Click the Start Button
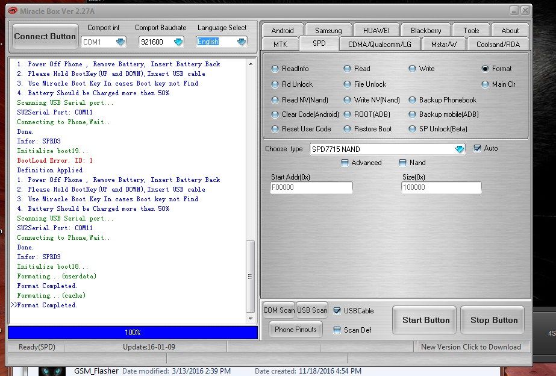The height and width of the screenshot is (376, 556). click(426, 320)
